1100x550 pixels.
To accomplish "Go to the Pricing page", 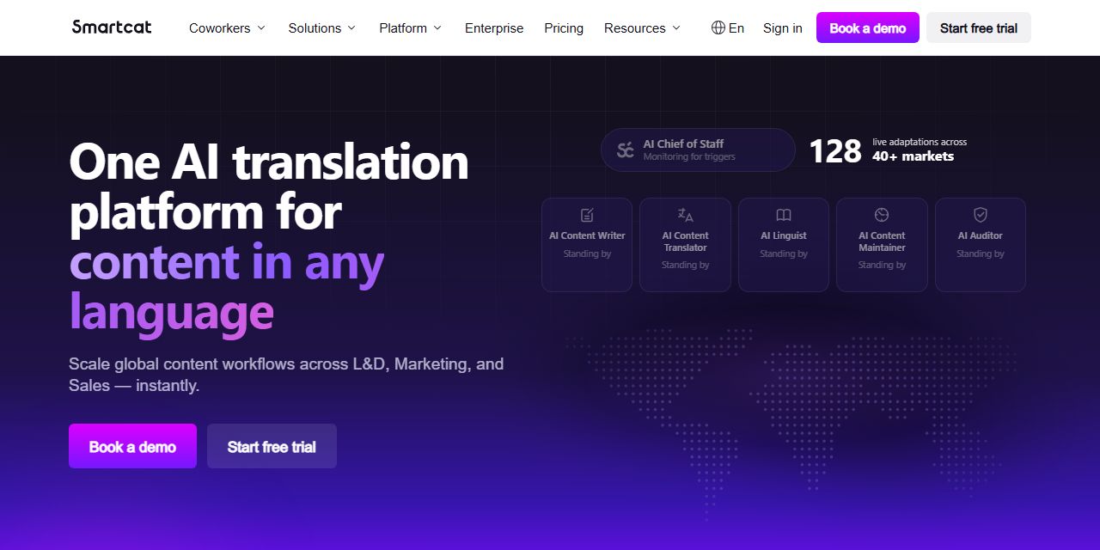I will [x=564, y=28].
